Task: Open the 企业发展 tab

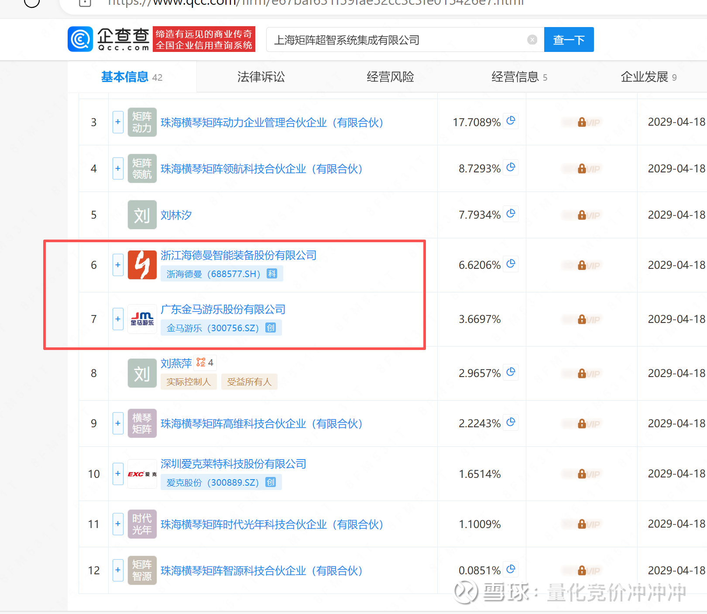Action: tap(649, 77)
